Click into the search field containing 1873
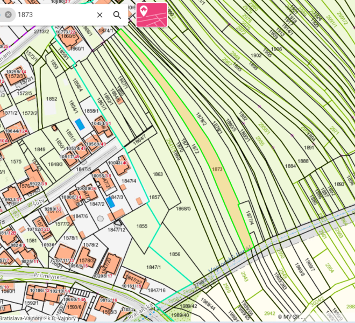Viewport: 355px width, 323px height. (54, 15)
